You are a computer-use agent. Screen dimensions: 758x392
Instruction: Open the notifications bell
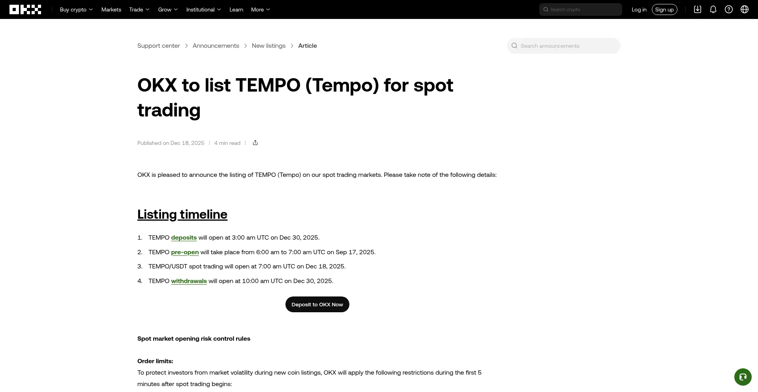[x=713, y=9]
